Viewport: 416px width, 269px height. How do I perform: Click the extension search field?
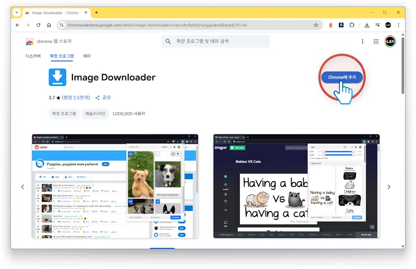tap(215, 41)
